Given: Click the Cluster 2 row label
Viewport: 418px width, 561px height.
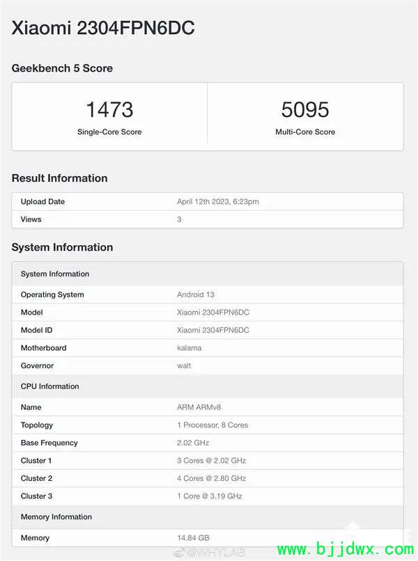Looking at the screenshot, I should tap(36, 478).
